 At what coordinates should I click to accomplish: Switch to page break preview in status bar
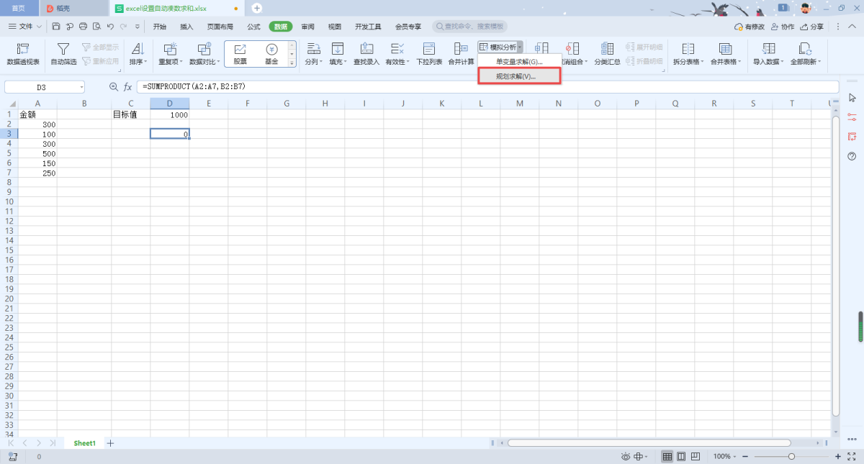[x=696, y=457]
